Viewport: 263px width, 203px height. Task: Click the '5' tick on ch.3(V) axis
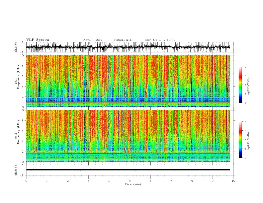pyautogui.click(x=23, y=165)
